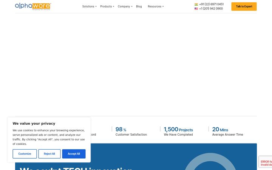The width and height of the screenshot is (272, 170).
Task: Click 'We Have Completed' text
Action: point(178,134)
